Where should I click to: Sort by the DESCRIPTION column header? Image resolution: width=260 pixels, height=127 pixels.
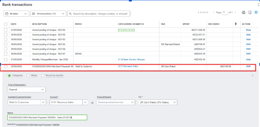pos(39,24)
